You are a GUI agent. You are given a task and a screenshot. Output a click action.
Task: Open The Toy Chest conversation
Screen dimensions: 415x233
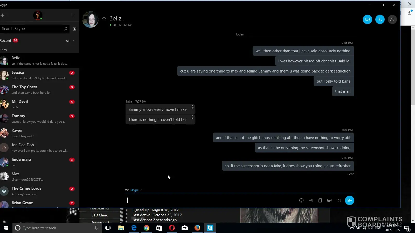point(39,90)
